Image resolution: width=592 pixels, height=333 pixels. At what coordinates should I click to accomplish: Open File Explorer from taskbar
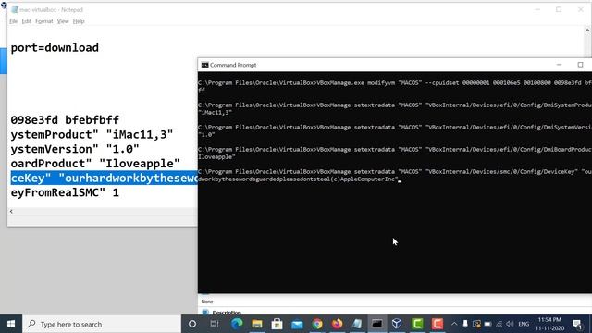click(x=257, y=324)
